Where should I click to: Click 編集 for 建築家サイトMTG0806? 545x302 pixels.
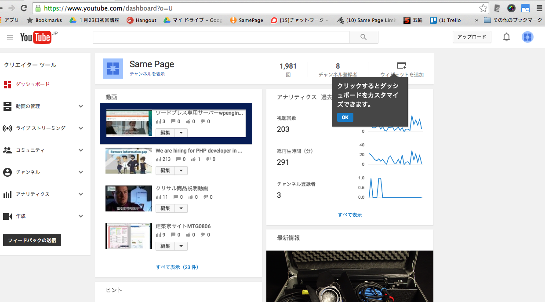165,246
